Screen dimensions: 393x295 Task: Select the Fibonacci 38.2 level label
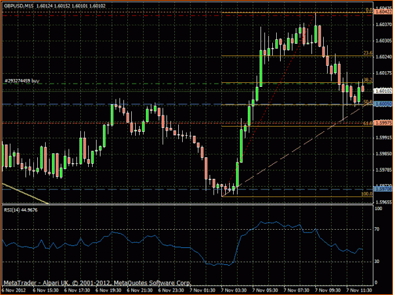368,80
